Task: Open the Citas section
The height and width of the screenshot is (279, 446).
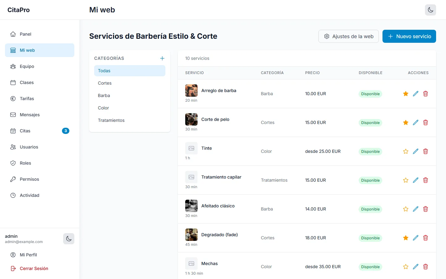Action: pyautogui.click(x=40, y=131)
